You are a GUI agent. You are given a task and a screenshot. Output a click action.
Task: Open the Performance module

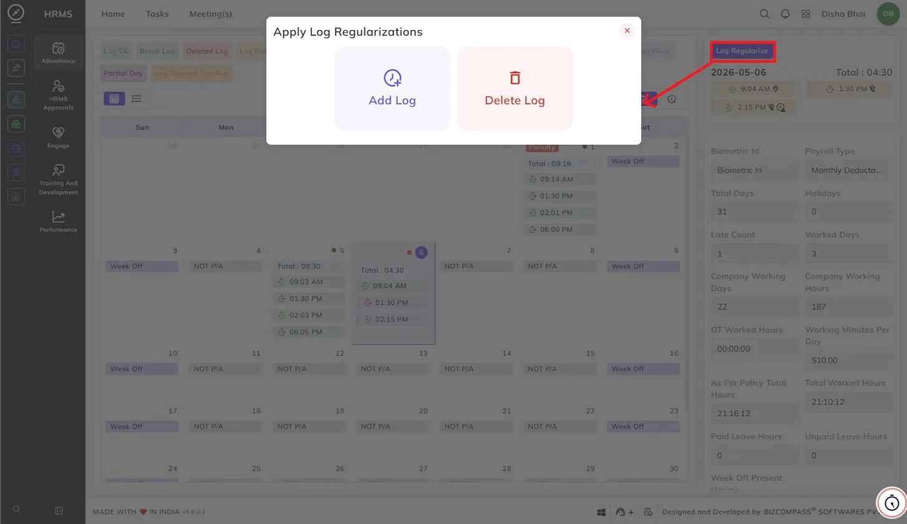[x=58, y=221]
